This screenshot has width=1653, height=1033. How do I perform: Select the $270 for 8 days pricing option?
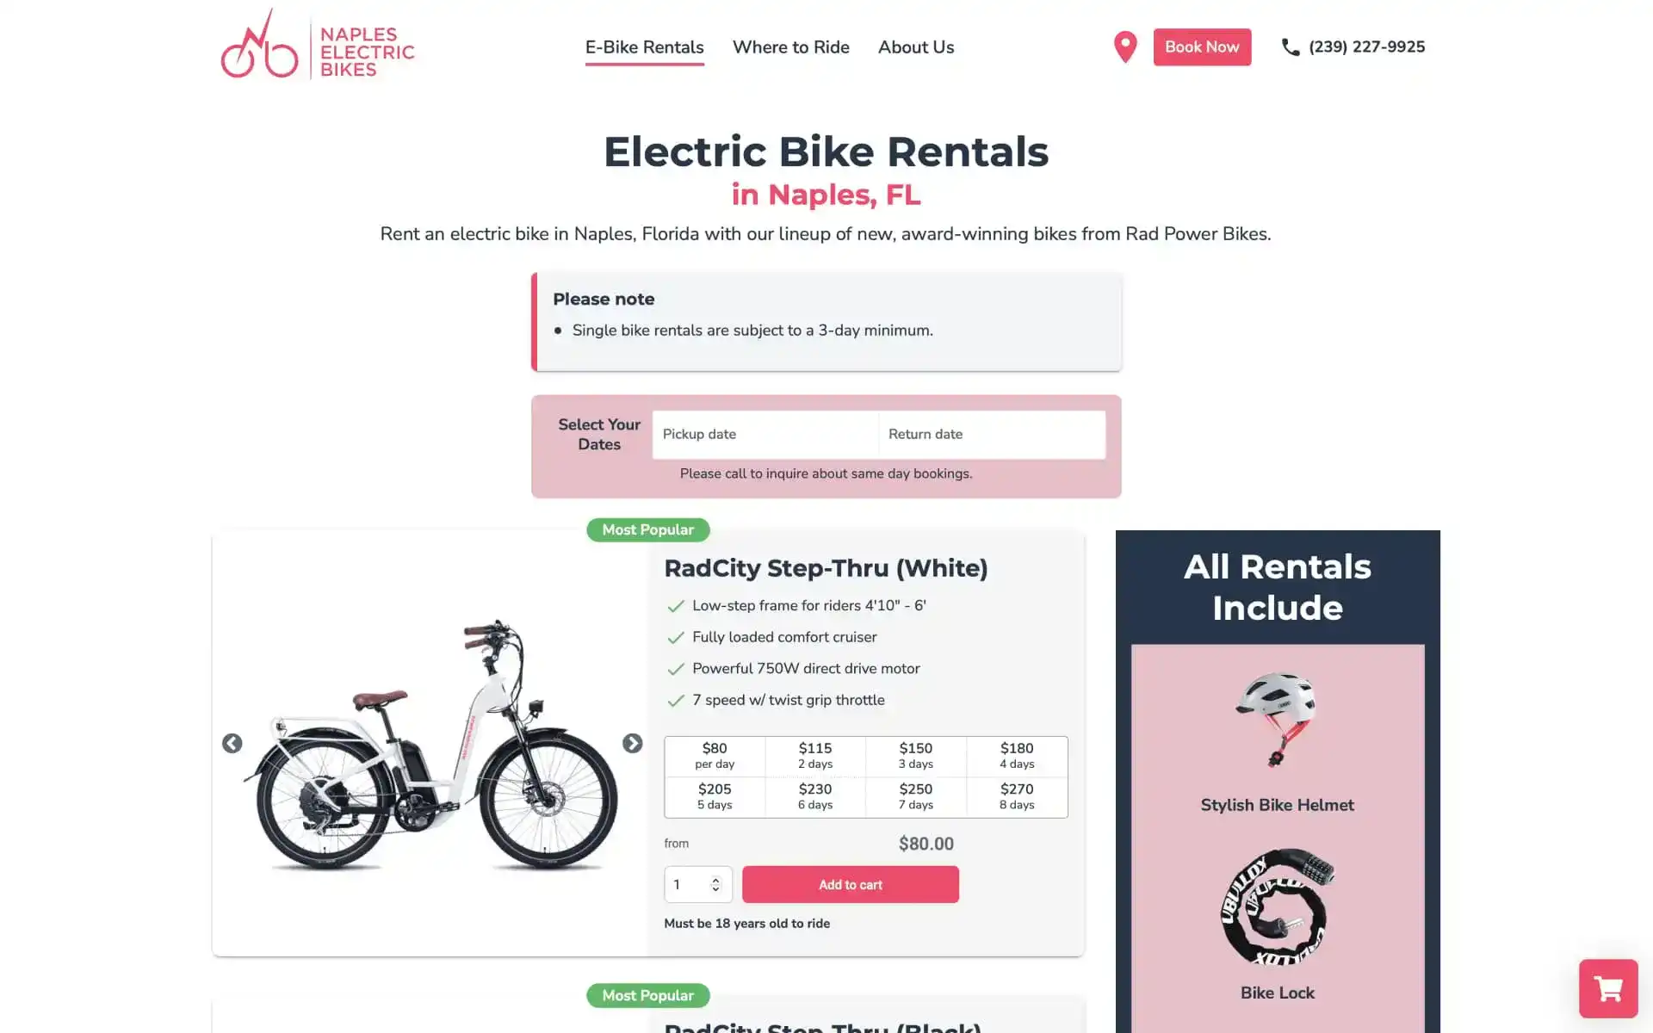pos(1017,795)
